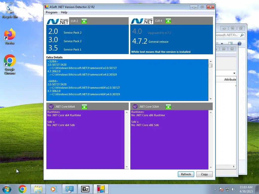
Task: Select the 2.0 Service Pack 2 entry
Action: coord(65,32)
